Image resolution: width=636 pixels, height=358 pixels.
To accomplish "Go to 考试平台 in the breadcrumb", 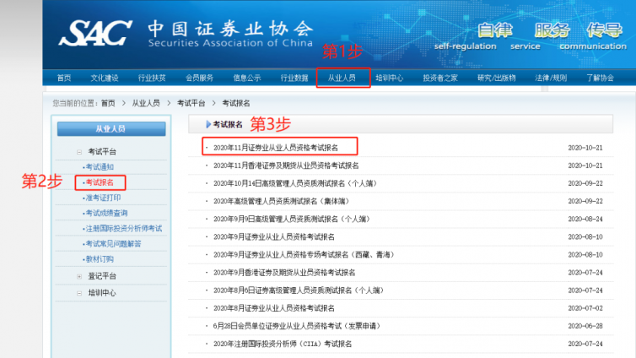I will coord(191,103).
